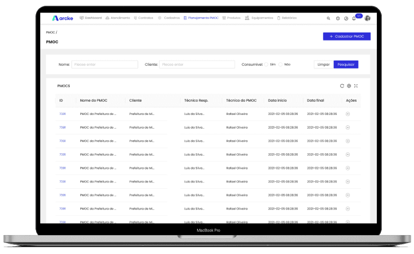The height and width of the screenshot is (254, 414).
Task: Click the Cadastrar PMOC button
Action: pyautogui.click(x=347, y=37)
